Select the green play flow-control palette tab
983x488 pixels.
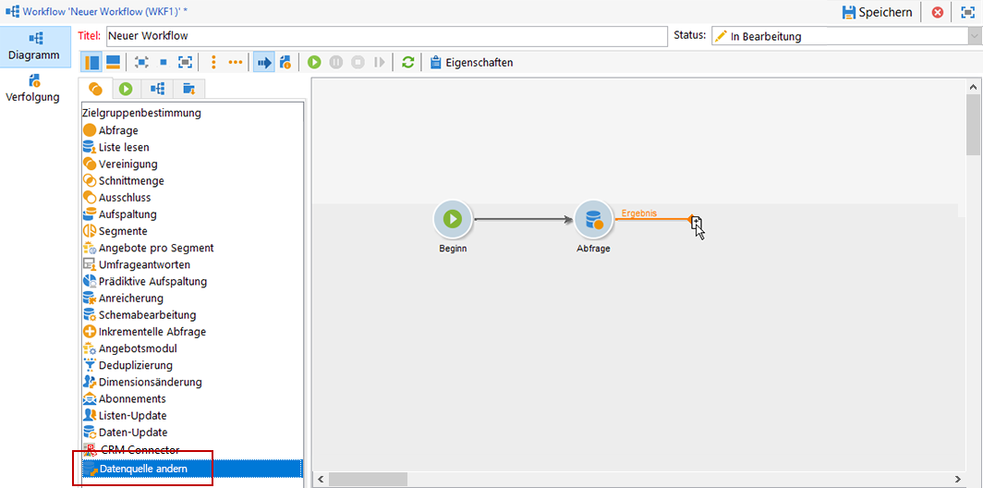(x=126, y=89)
